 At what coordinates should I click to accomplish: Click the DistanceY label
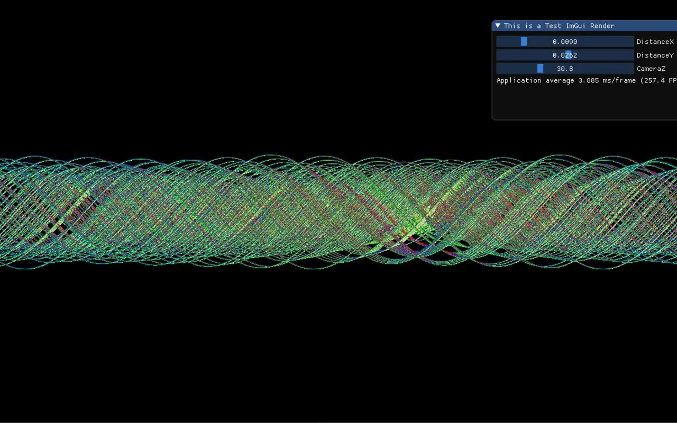click(655, 55)
